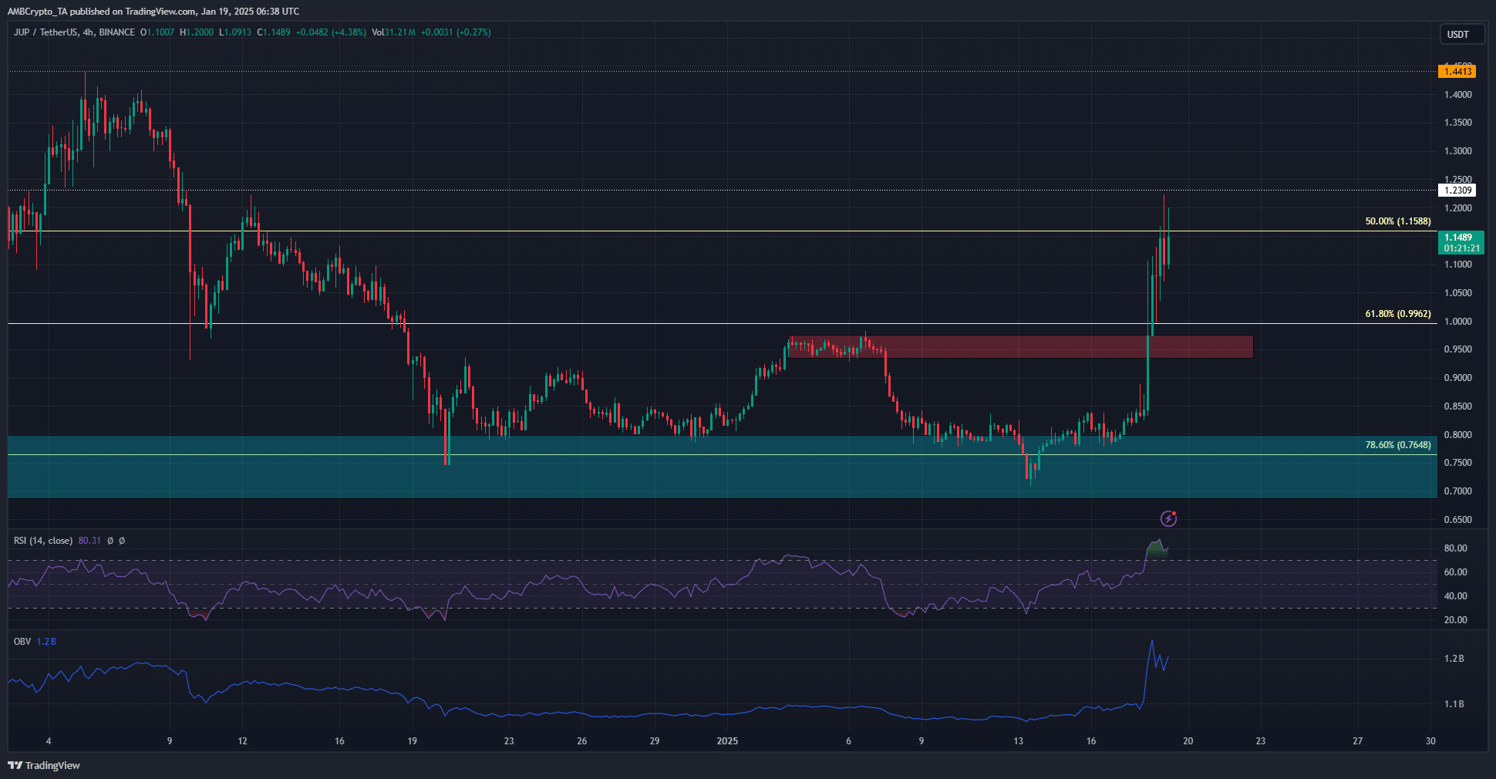1496x779 pixels.
Task: Click the 50.00% (1.1588) Fibonacci label
Action: [1397, 221]
